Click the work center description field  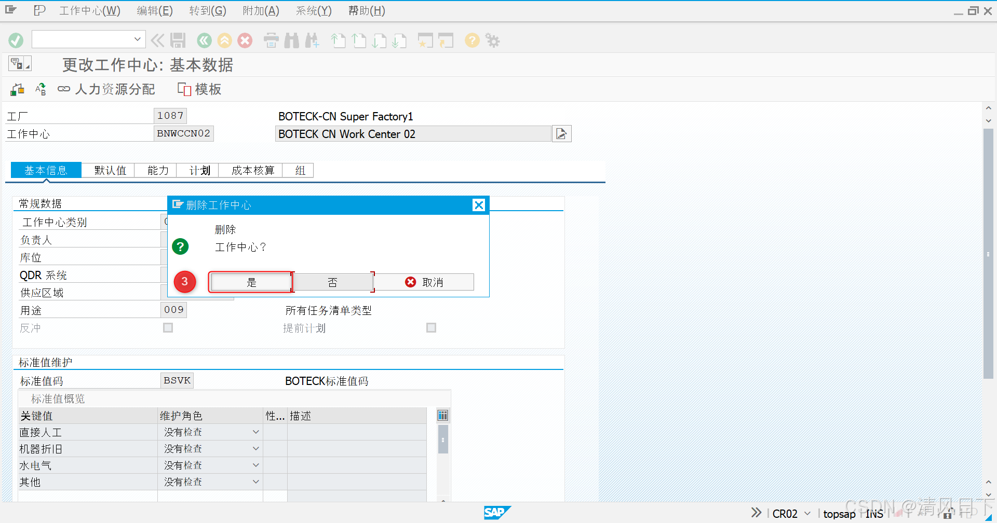click(413, 134)
